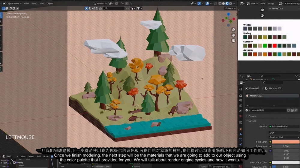Switch to material preview shading

(x=227, y=3)
